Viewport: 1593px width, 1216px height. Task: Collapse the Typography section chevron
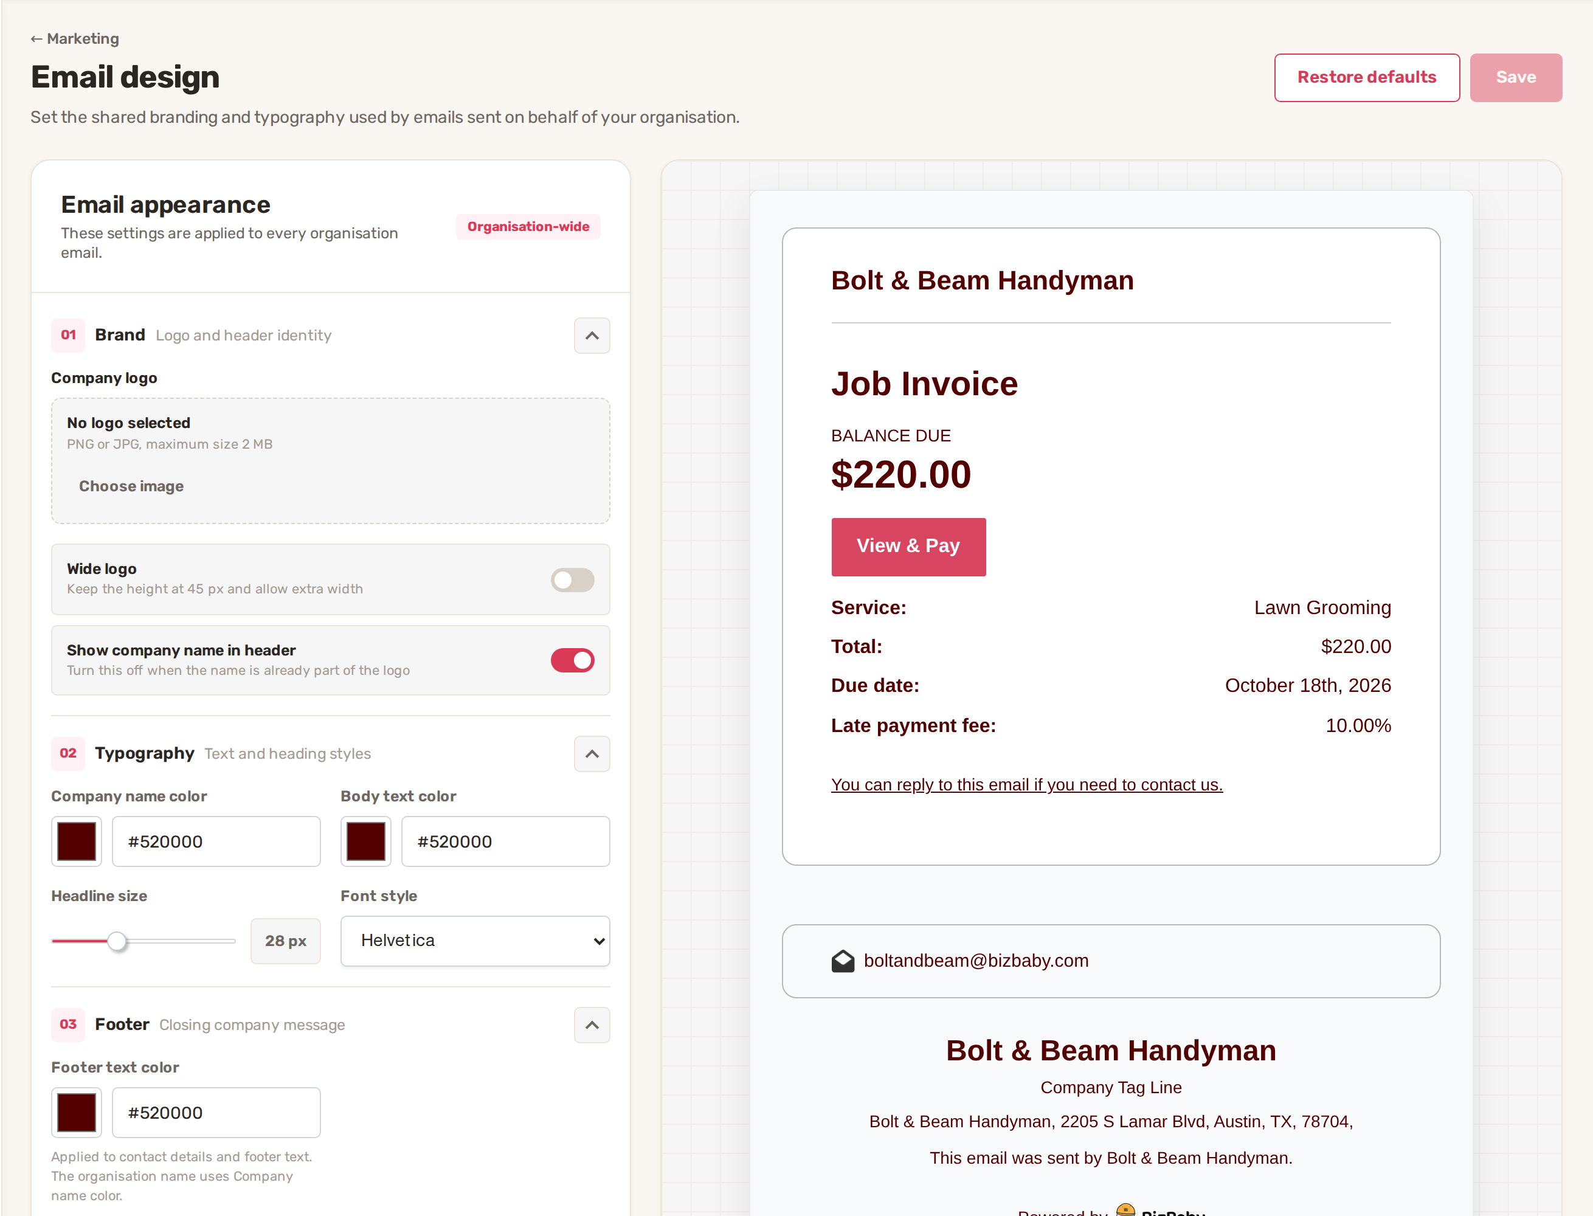pyautogui.click(x=592, y=754)
